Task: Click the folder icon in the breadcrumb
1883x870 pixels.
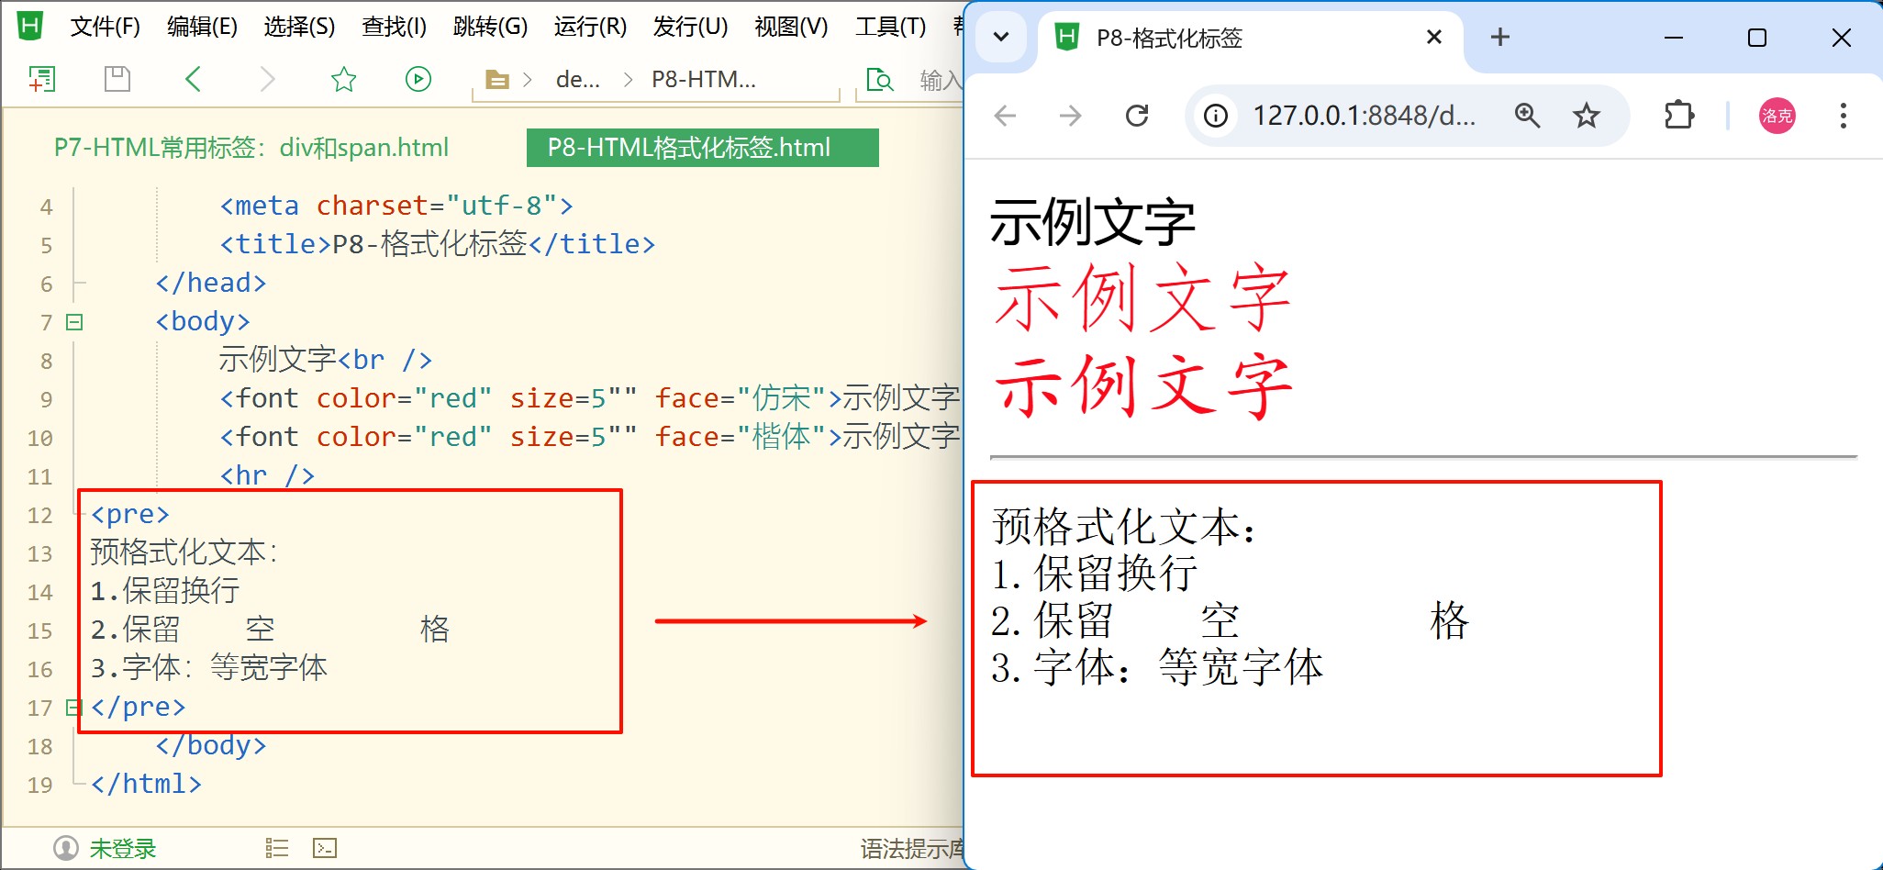Action: click(497, 80)
